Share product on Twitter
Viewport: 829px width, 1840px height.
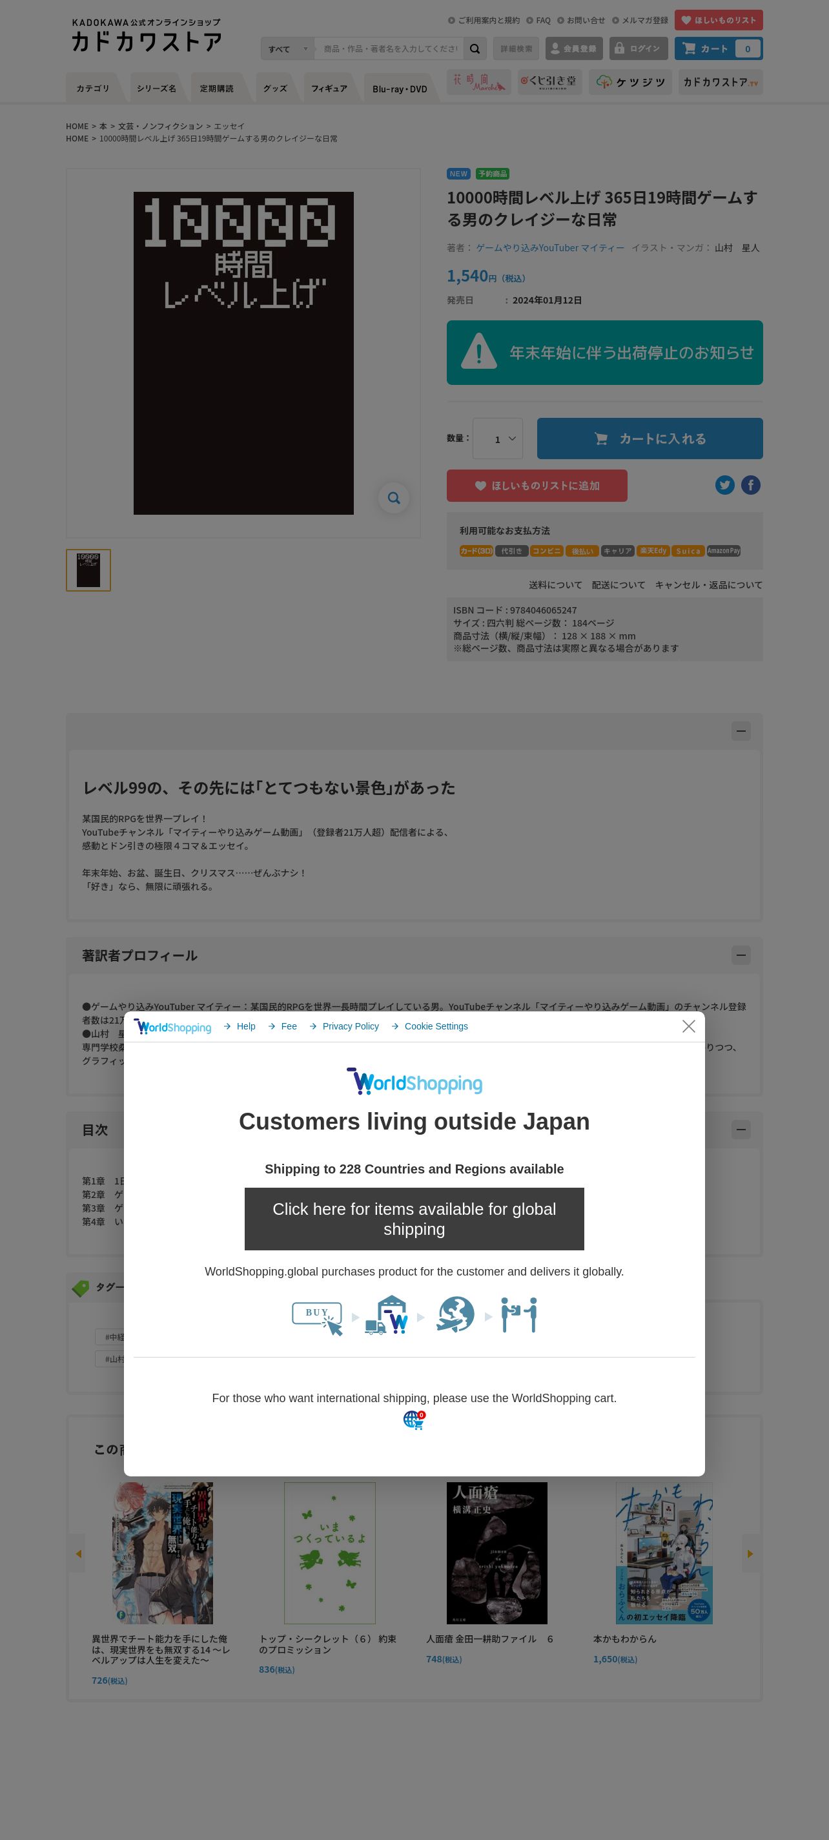point(725,485)
